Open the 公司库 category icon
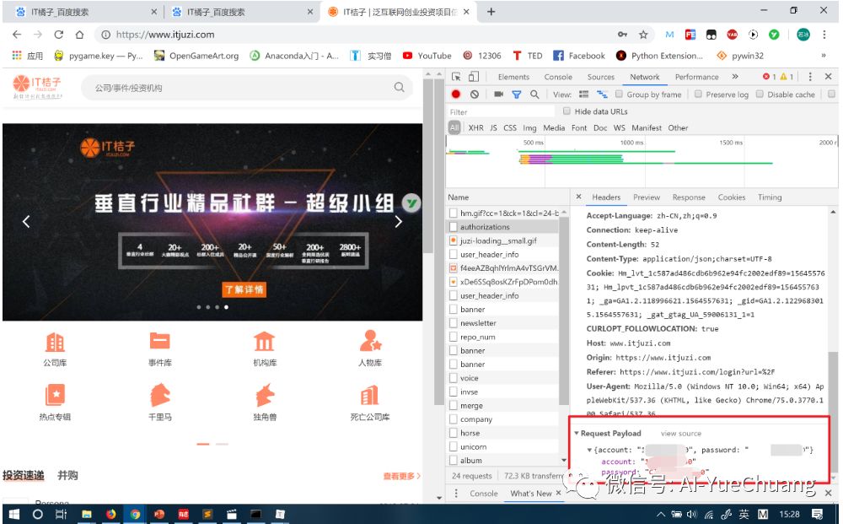The width and height of the screenshot is (843, 524). 55,342
